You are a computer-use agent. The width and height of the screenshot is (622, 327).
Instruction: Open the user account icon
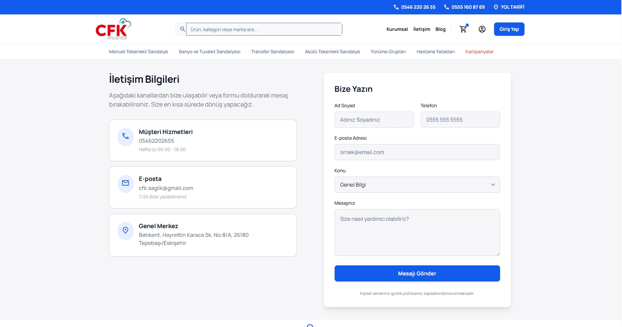tap(482, 29)
